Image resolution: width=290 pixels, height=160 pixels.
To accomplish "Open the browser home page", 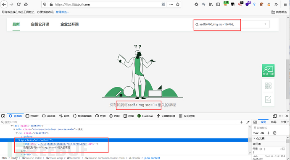I will click(26, 5).
